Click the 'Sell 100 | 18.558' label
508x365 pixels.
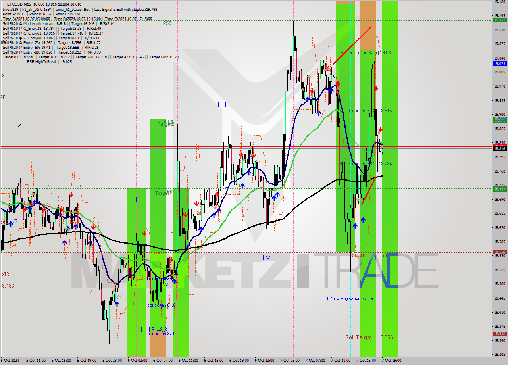[x=368, y=256]
